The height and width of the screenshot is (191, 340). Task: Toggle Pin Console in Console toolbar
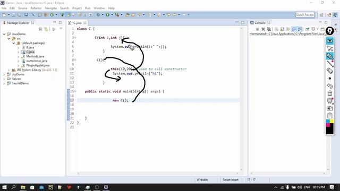pyautogui.click(x=307, y=29)
